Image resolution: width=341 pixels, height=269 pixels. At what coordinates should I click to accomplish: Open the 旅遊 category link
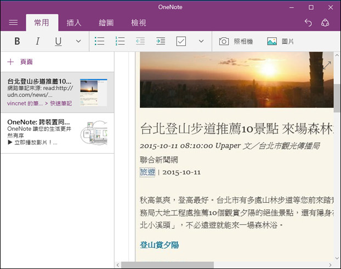147,172
